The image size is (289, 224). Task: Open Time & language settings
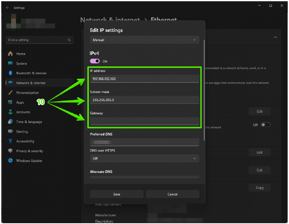pos(29,122)
